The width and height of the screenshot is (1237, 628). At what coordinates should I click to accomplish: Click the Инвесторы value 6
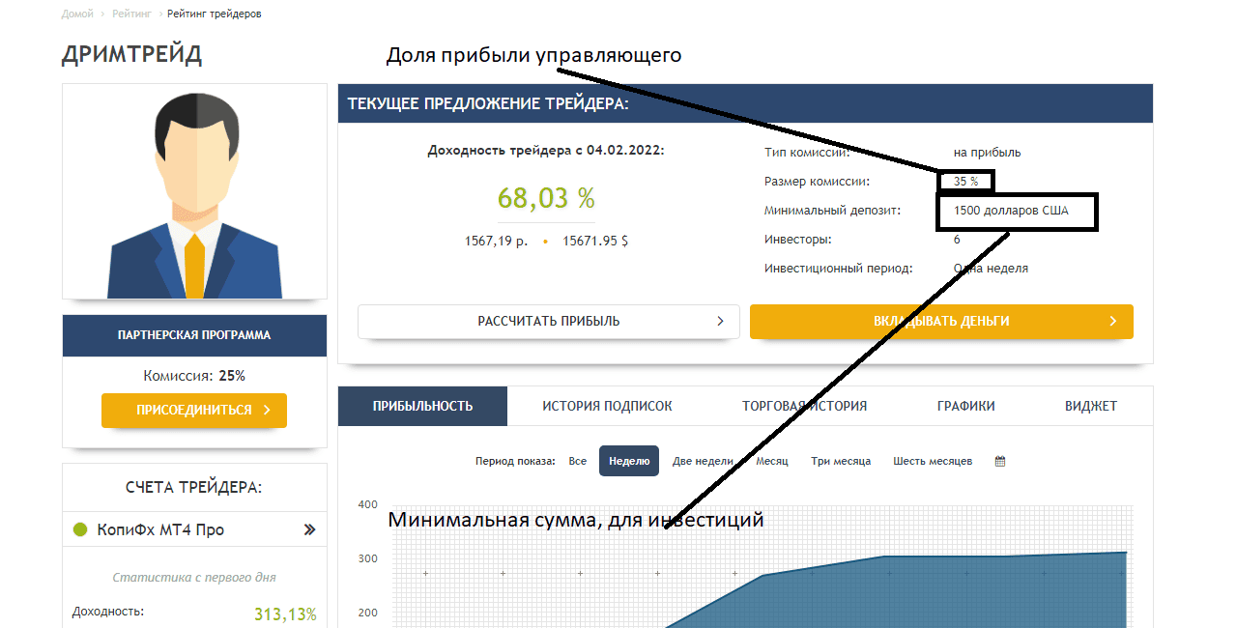[957, 240]
